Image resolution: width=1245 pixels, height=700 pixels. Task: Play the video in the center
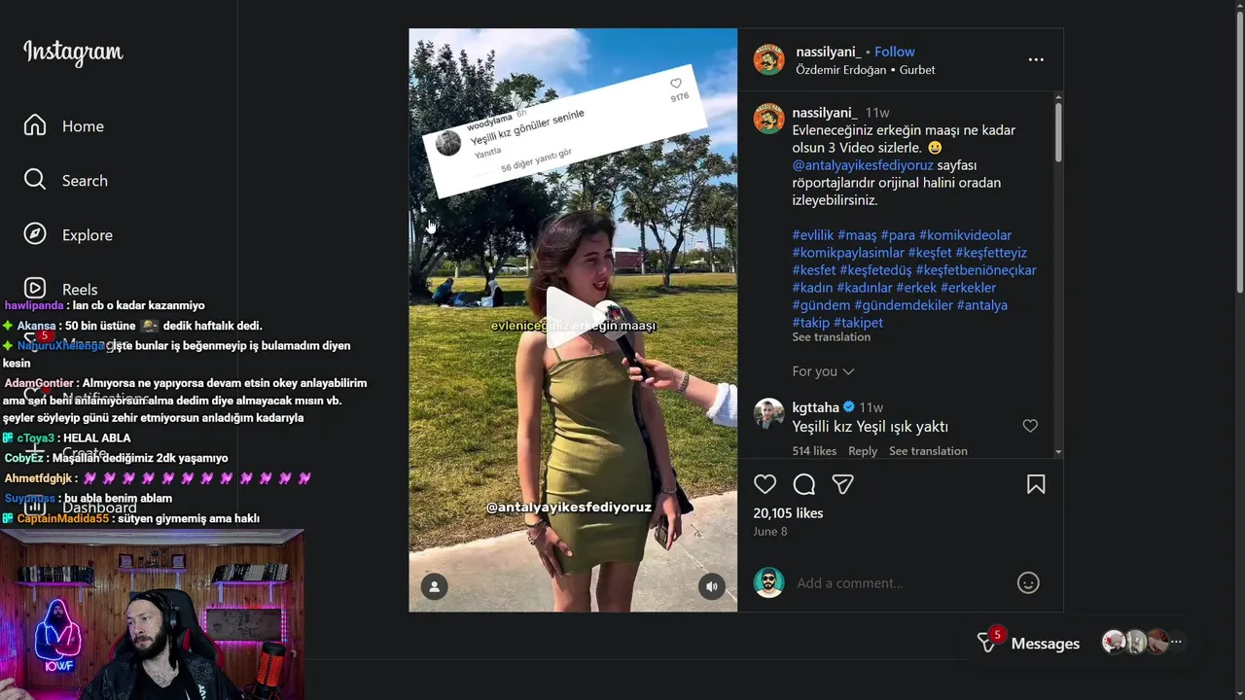[573, 316]
